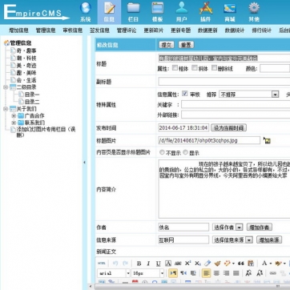Open the 数据更新 menu item

click(207, 30)
